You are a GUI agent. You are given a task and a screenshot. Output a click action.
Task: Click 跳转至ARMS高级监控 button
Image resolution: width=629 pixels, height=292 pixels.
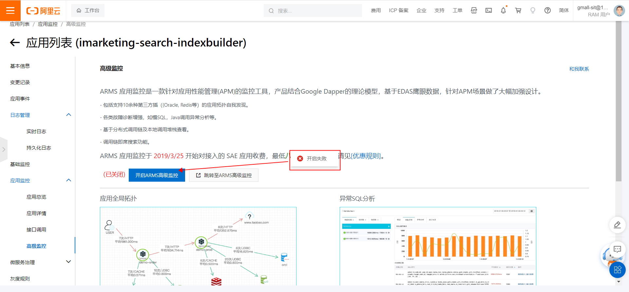pos(224,175)
